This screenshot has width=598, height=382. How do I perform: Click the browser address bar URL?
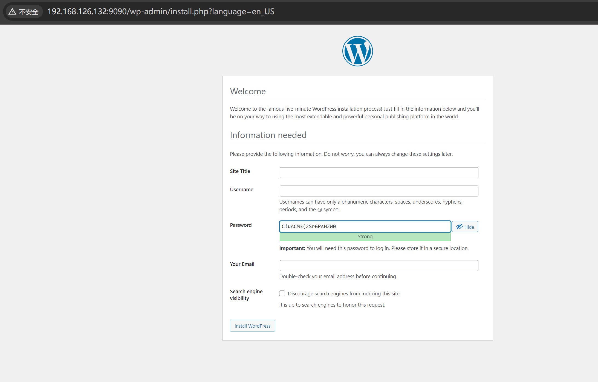161,11
